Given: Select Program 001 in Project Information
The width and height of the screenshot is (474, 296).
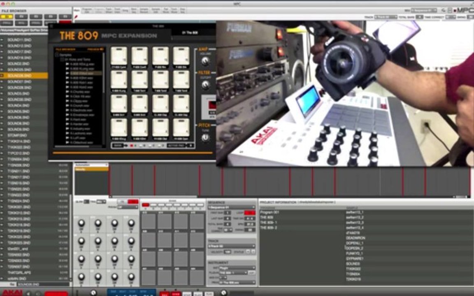Looking at the screenshot, I should (x=270, y=212).
